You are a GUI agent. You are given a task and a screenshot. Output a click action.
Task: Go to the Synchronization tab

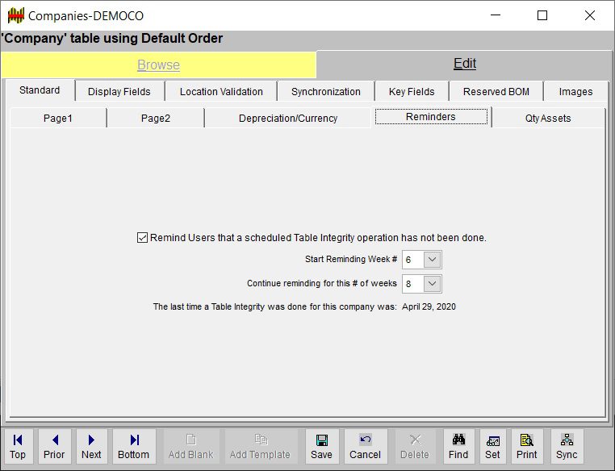pyautogui.click(x=326, y=92)
